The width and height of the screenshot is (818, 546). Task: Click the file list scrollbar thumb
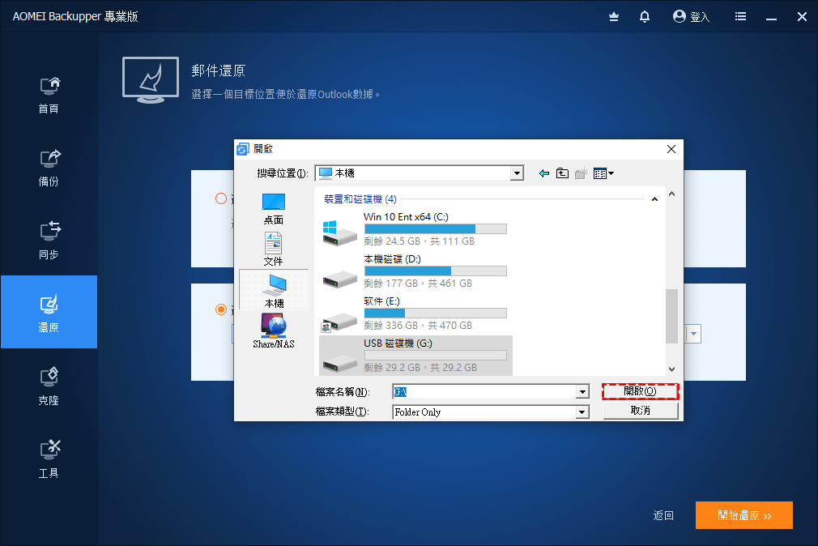point(672,316)
